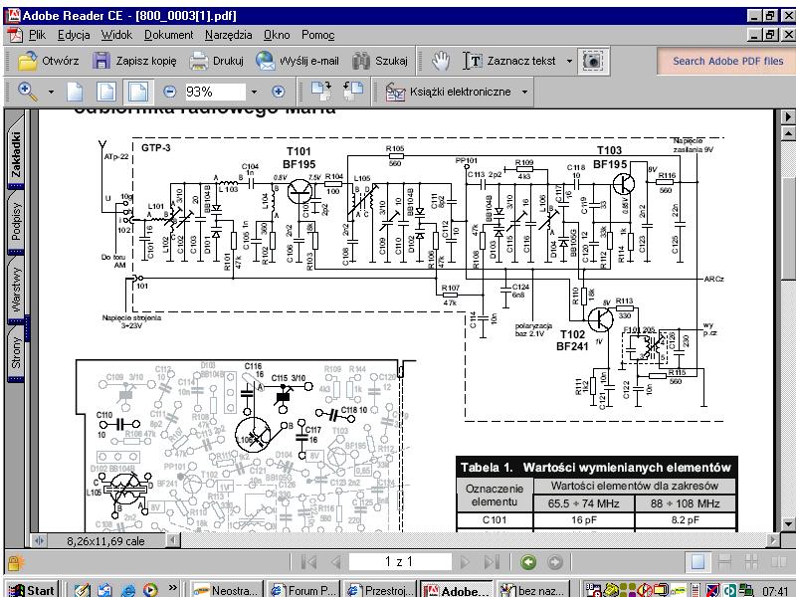Click the vertical scrollbar down arrow
The image size is (796, 597).
click(787, 524)
